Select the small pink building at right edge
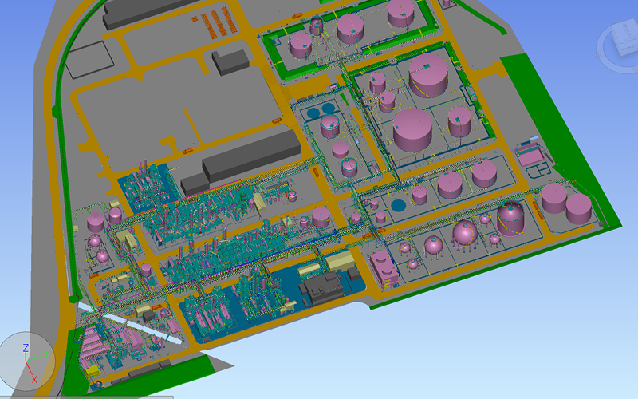 [528, 155]
